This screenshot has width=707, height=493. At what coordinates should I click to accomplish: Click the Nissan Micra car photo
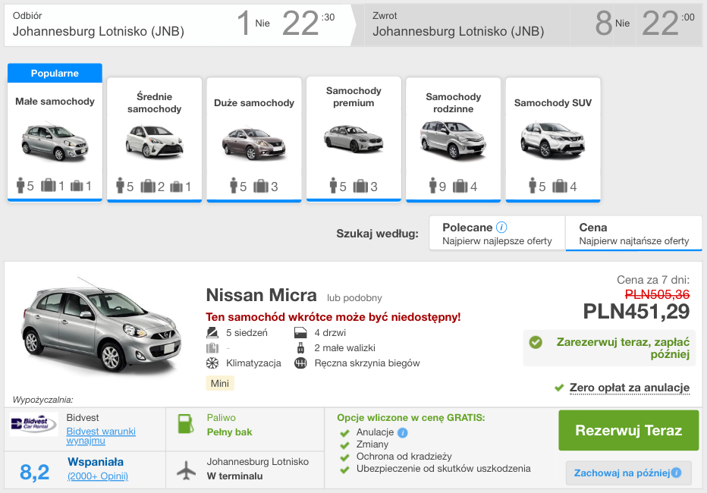coord(101,325)
